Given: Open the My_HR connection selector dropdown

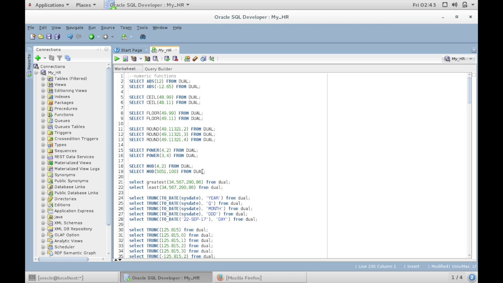Looking at the screenshot, I should [x=459, y=59].
